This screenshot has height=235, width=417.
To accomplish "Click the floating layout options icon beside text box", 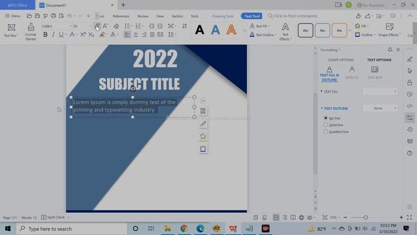I will tap(203, 111).
